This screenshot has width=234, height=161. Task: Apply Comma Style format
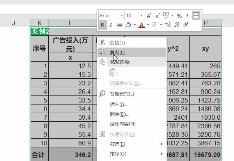pyautogui.click(x=187, y=16)
